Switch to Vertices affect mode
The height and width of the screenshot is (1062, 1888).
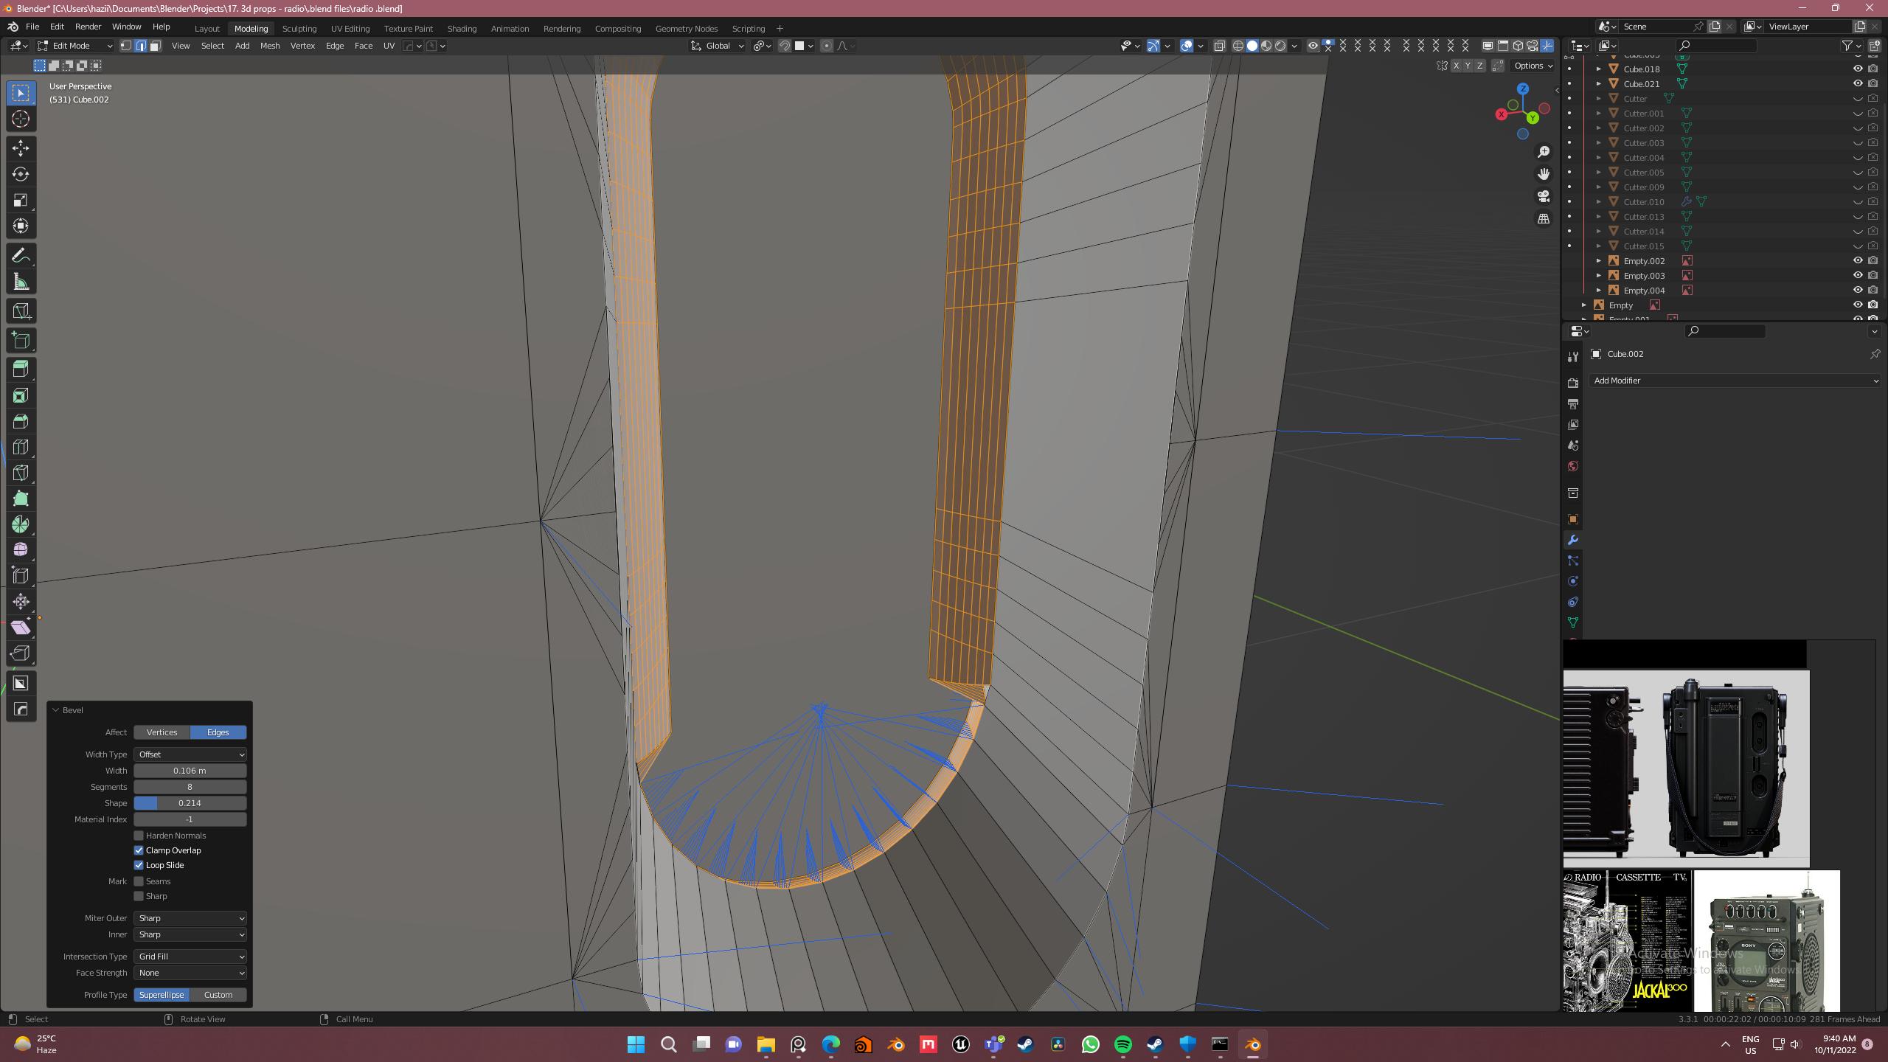[x=161, y=732]
